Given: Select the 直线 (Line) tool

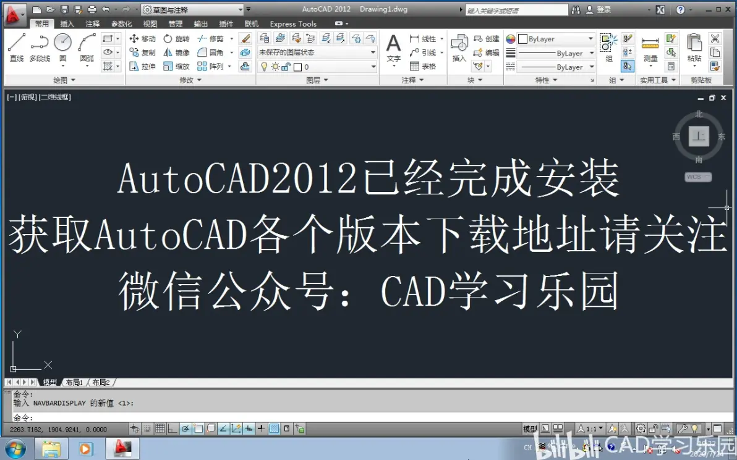Looking at the screenshot, I should coord(17,48).
